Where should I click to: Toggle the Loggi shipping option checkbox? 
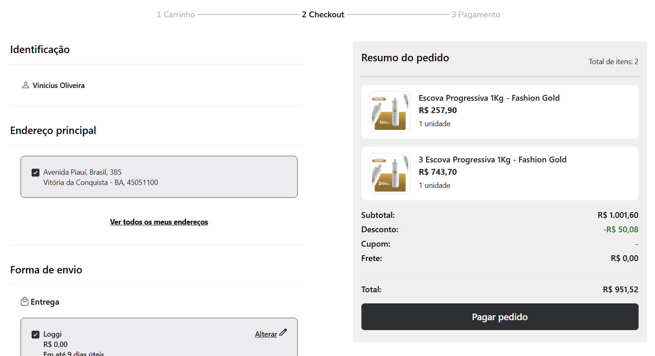(36, 335)
